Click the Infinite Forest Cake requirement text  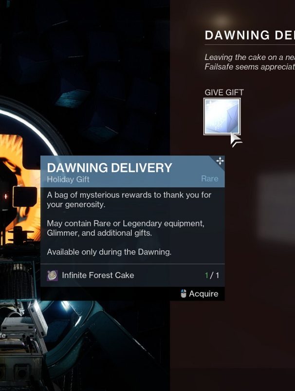click(98, 275)
